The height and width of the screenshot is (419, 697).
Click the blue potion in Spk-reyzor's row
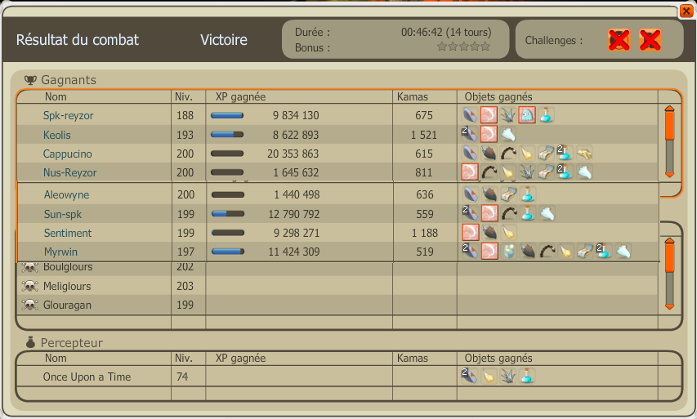coord(546,115)
